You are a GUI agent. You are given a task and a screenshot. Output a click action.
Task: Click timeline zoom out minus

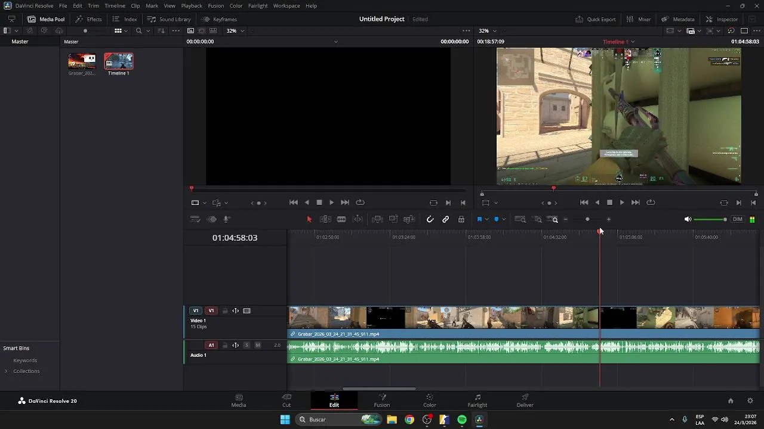566,219
